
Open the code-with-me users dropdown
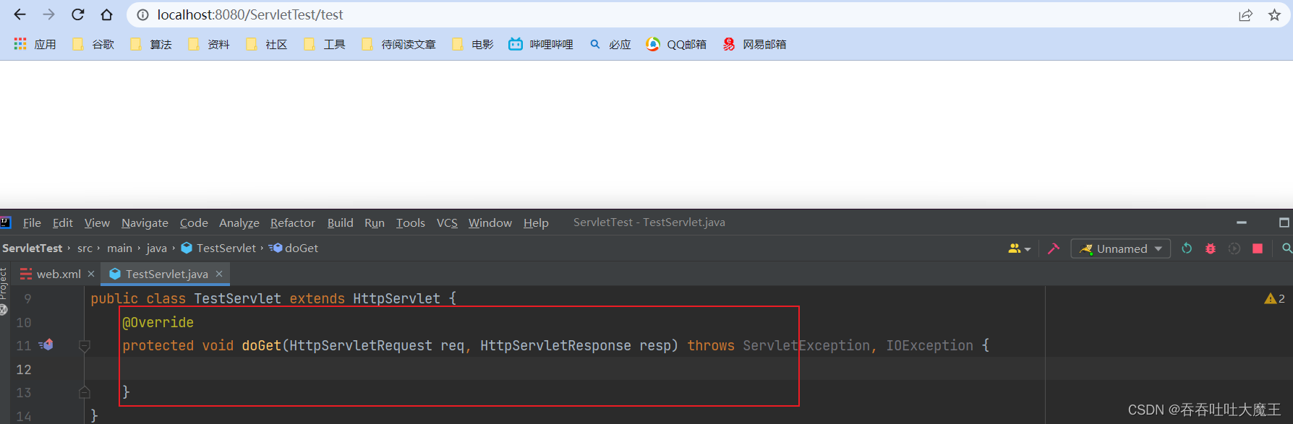coord(1019,248)
